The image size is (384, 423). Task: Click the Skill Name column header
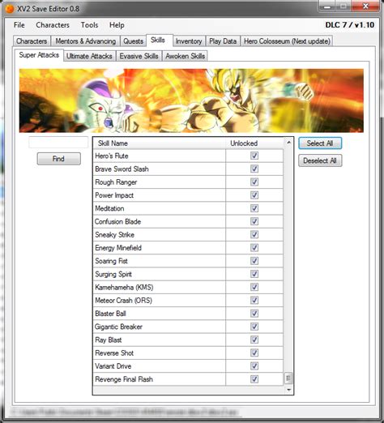[160, 143]
